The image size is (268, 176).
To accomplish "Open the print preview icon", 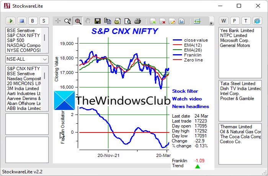I will tap(127, 21).
